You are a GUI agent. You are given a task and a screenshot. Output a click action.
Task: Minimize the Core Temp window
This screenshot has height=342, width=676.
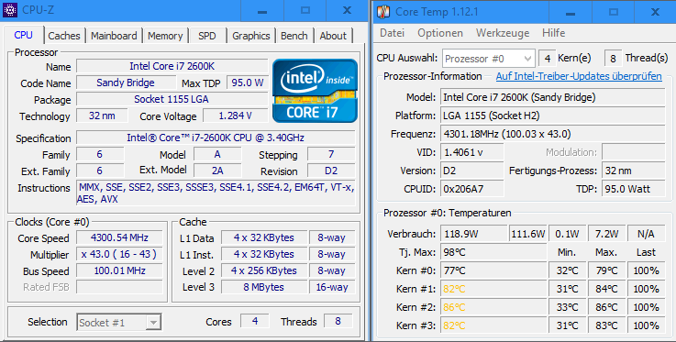(571, 12)
